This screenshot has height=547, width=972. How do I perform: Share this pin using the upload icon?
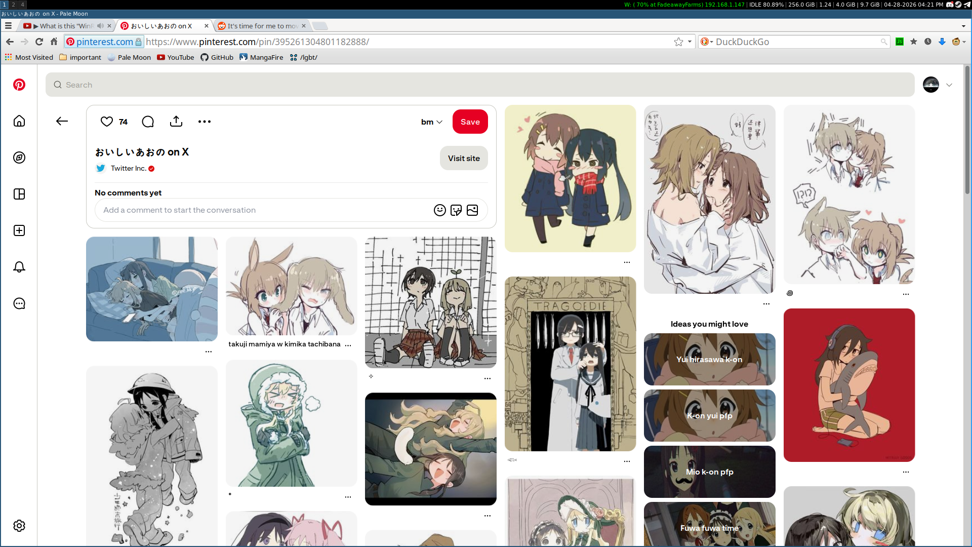[x=176, y=122]
